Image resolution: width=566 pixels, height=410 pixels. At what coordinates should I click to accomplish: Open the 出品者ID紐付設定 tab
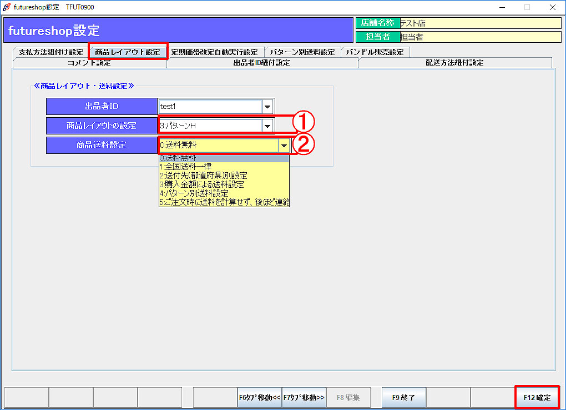coord(262,63)
